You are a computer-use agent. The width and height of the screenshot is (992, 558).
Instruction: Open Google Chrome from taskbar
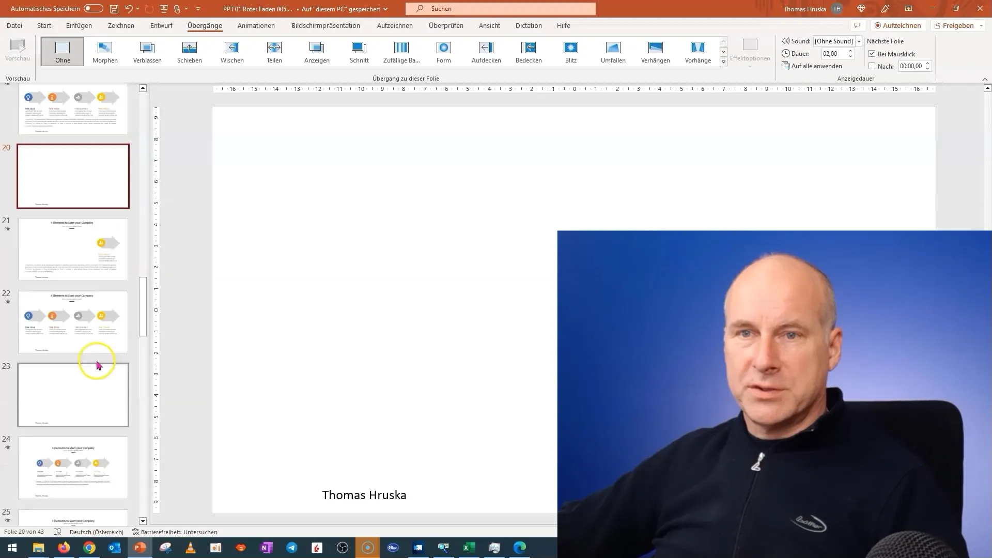(x=89, y=548)
